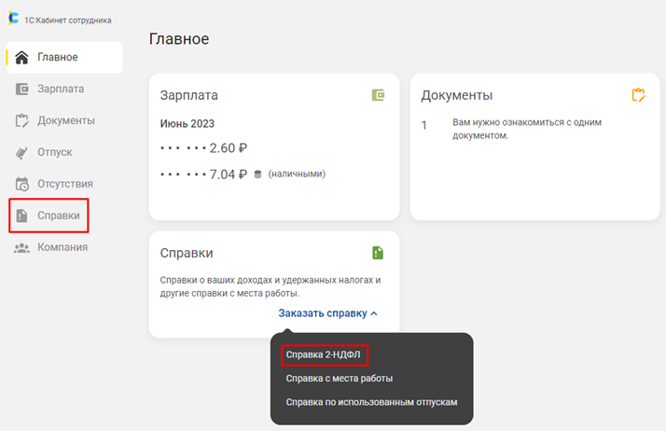Click the Июнь 2023 salary period
The image size is (666, 431).
pos(187,123)
